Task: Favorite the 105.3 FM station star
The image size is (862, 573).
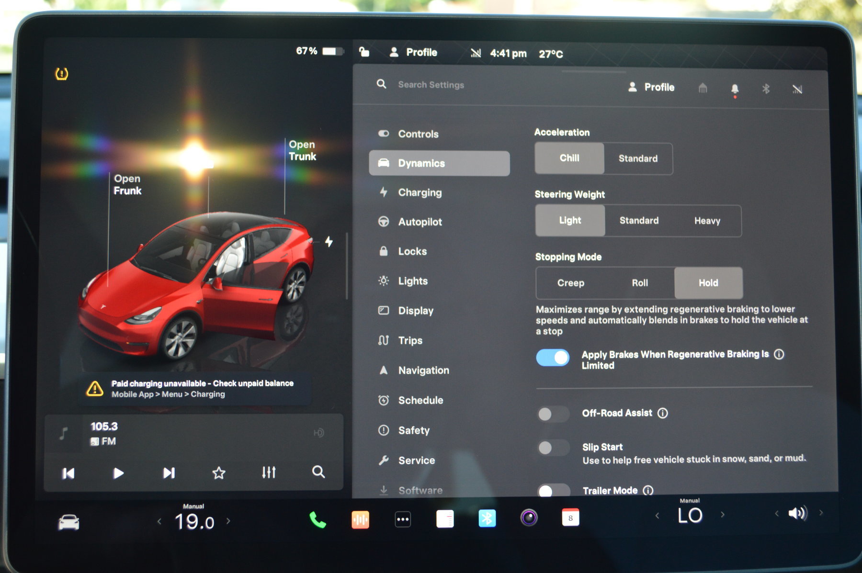Action: 219,473
